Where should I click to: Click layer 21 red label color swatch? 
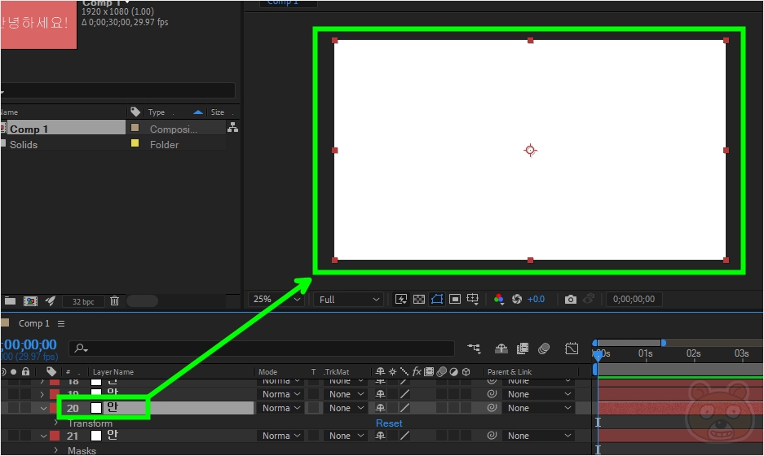click(x=55, y=436)
